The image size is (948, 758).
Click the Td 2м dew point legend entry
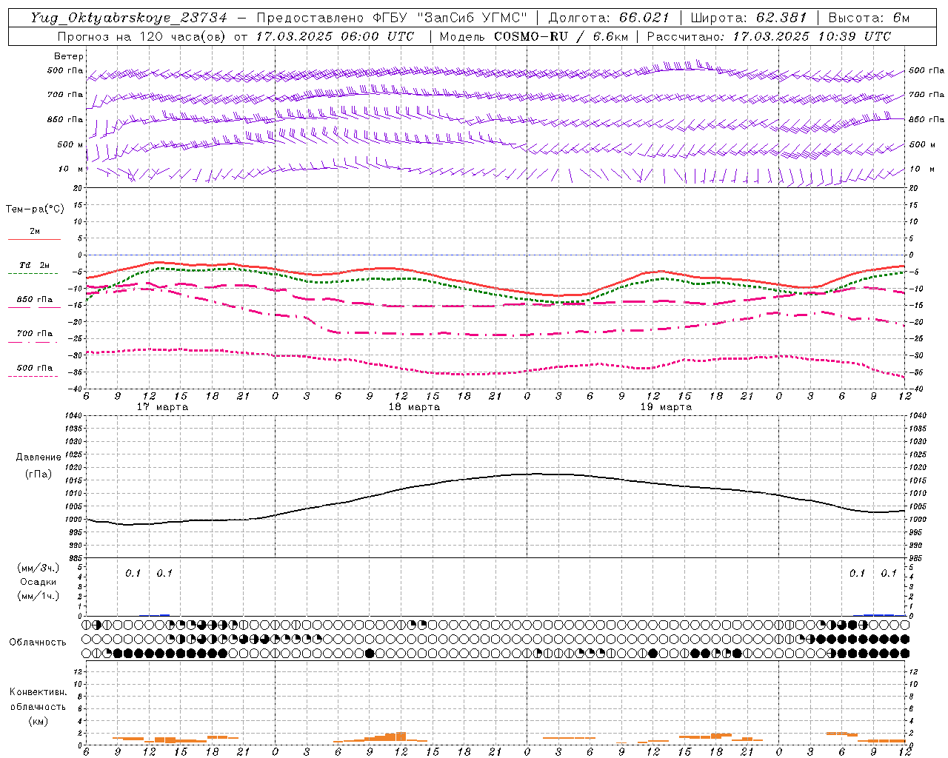click(35, 265)
